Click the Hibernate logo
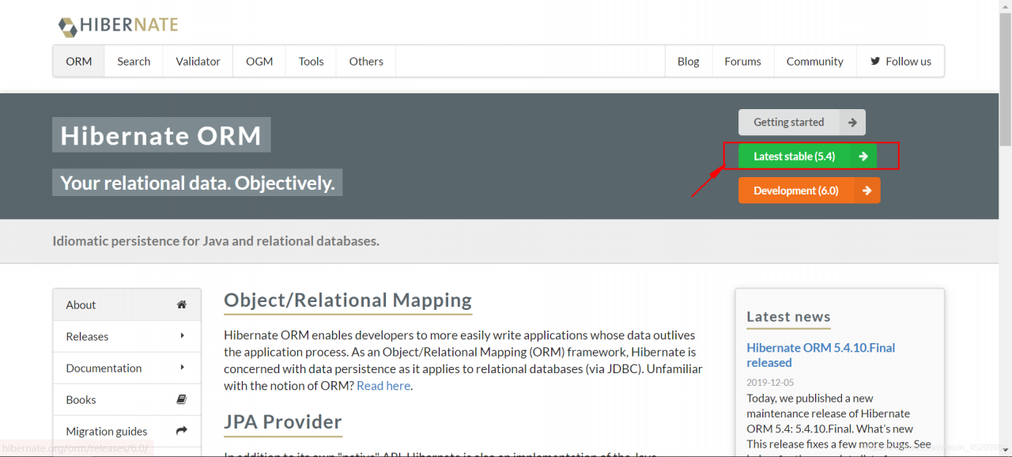 click(119, 26)
